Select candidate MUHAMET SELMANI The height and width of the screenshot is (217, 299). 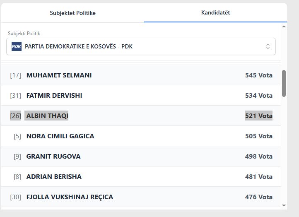pyautogui.click(x=59, y=75)
